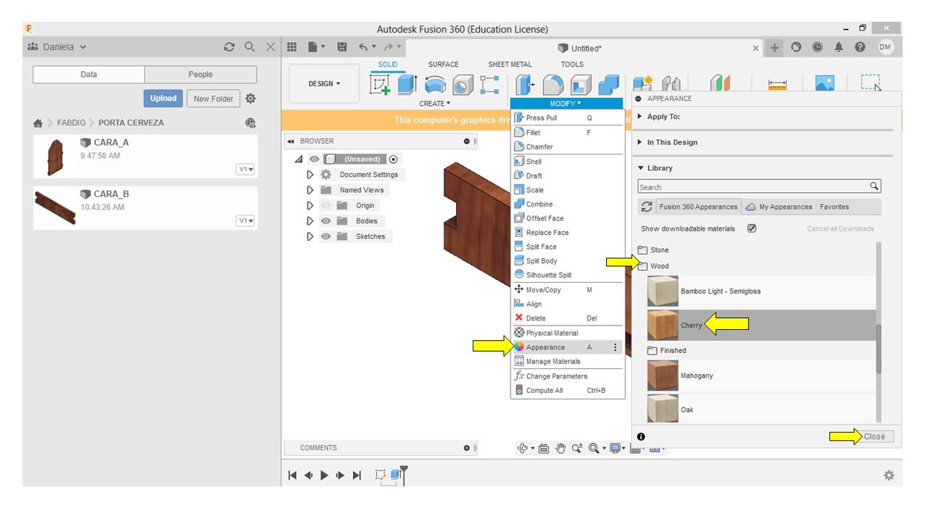Expand the Apply To section
928x522 pixels.
coord(640,117)
